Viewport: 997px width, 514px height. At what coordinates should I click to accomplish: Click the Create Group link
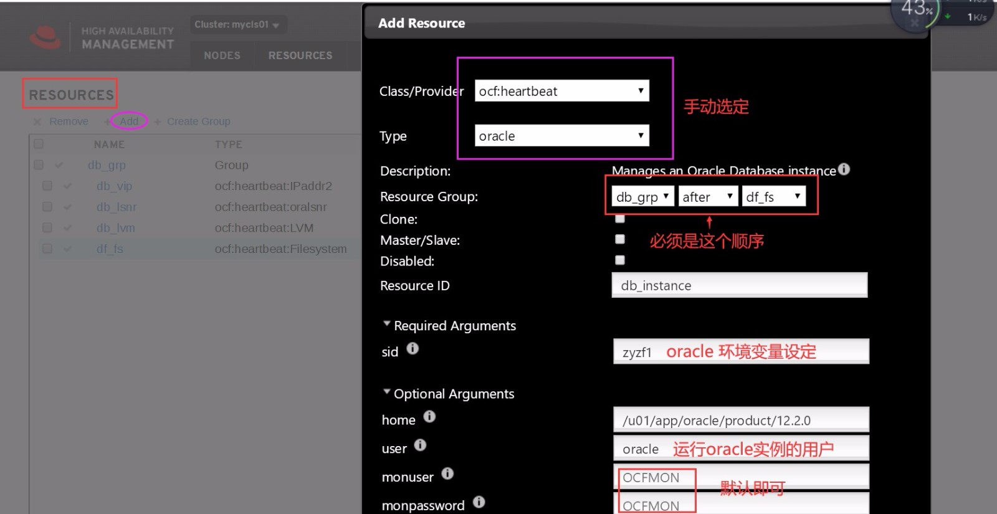coord(198,121)
